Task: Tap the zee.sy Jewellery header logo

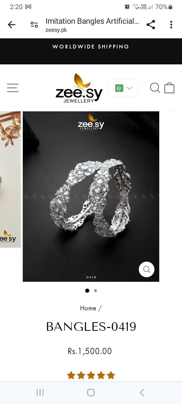Action: click(79, 88)
